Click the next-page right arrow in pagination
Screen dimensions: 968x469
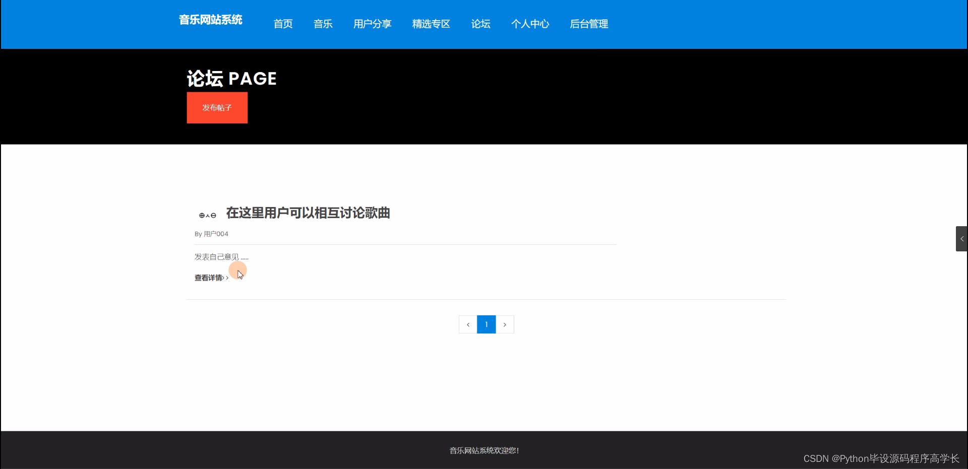[505, 324]
